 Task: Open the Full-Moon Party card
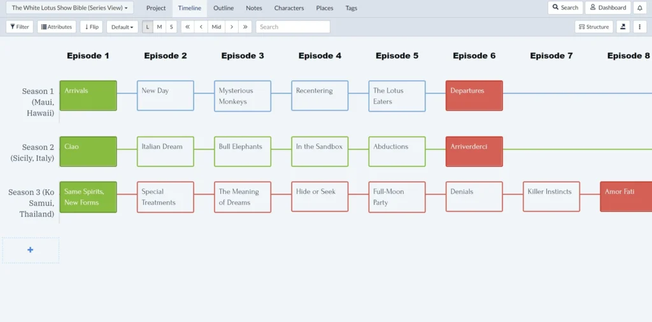397,197
